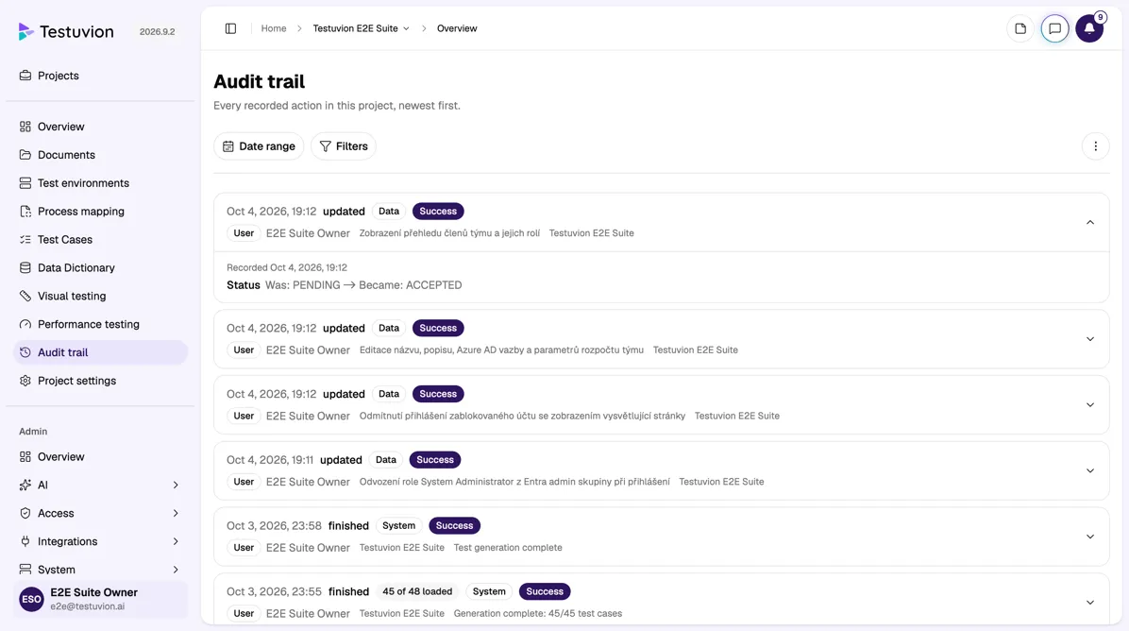Click Overview breadcrumb text

457,29
